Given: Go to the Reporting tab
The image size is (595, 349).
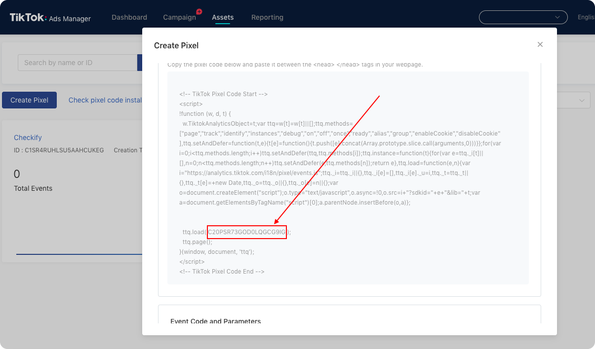Looking at the screenshot, I should [267, 17].
